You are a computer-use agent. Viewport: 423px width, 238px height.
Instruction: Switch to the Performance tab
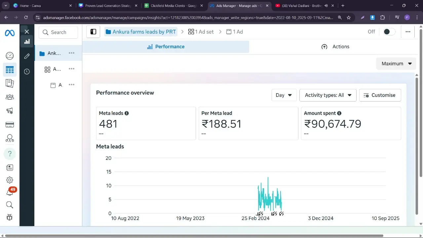pyautogui.click(x=166, y=47)
